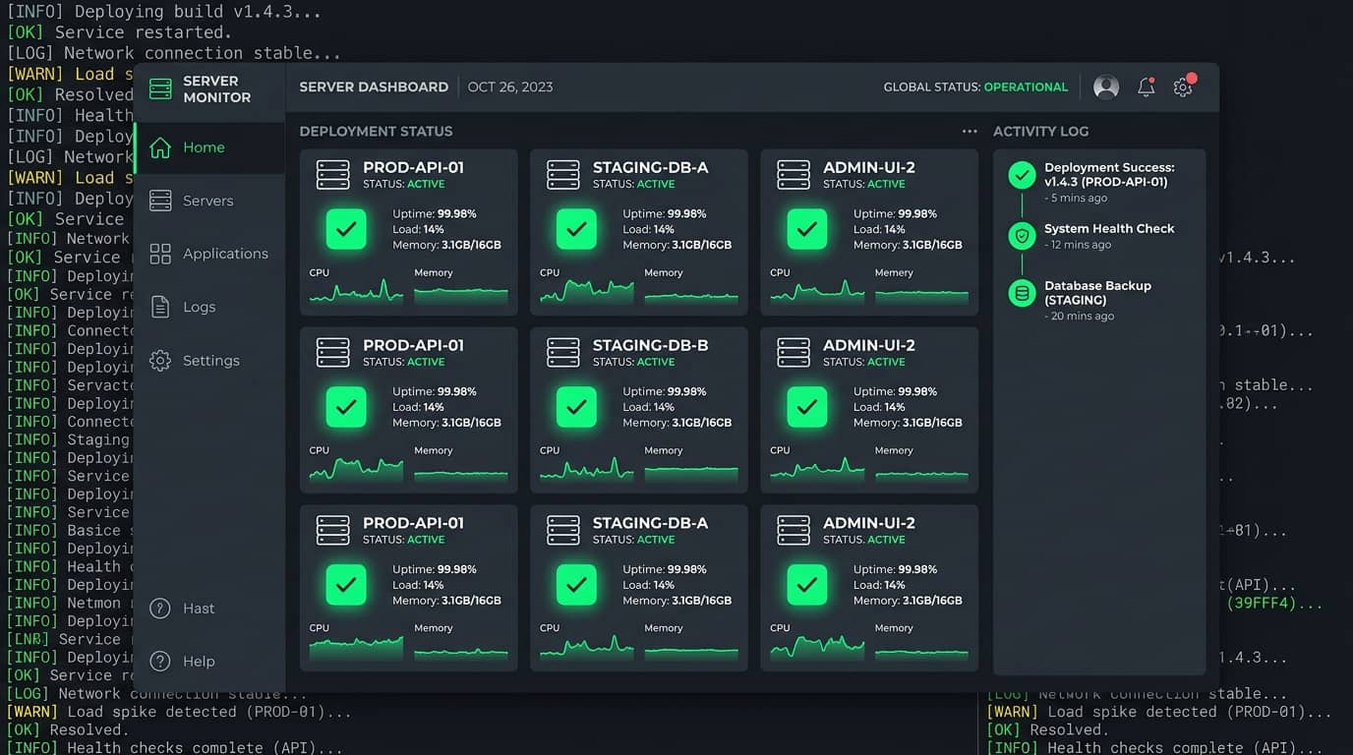
Task: Open the Logs document icon in sidebar
Action: click(x=160, y=307)
